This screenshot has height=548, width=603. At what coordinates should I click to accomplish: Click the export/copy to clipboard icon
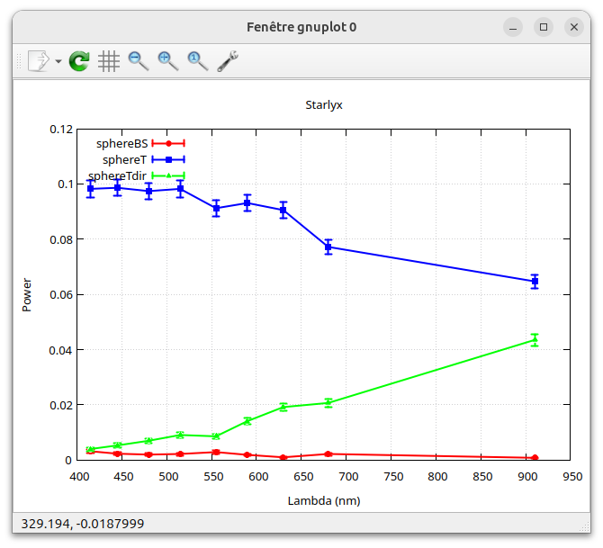pos(39,61)
